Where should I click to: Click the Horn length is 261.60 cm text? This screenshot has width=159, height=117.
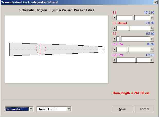[x=131, y=93]
